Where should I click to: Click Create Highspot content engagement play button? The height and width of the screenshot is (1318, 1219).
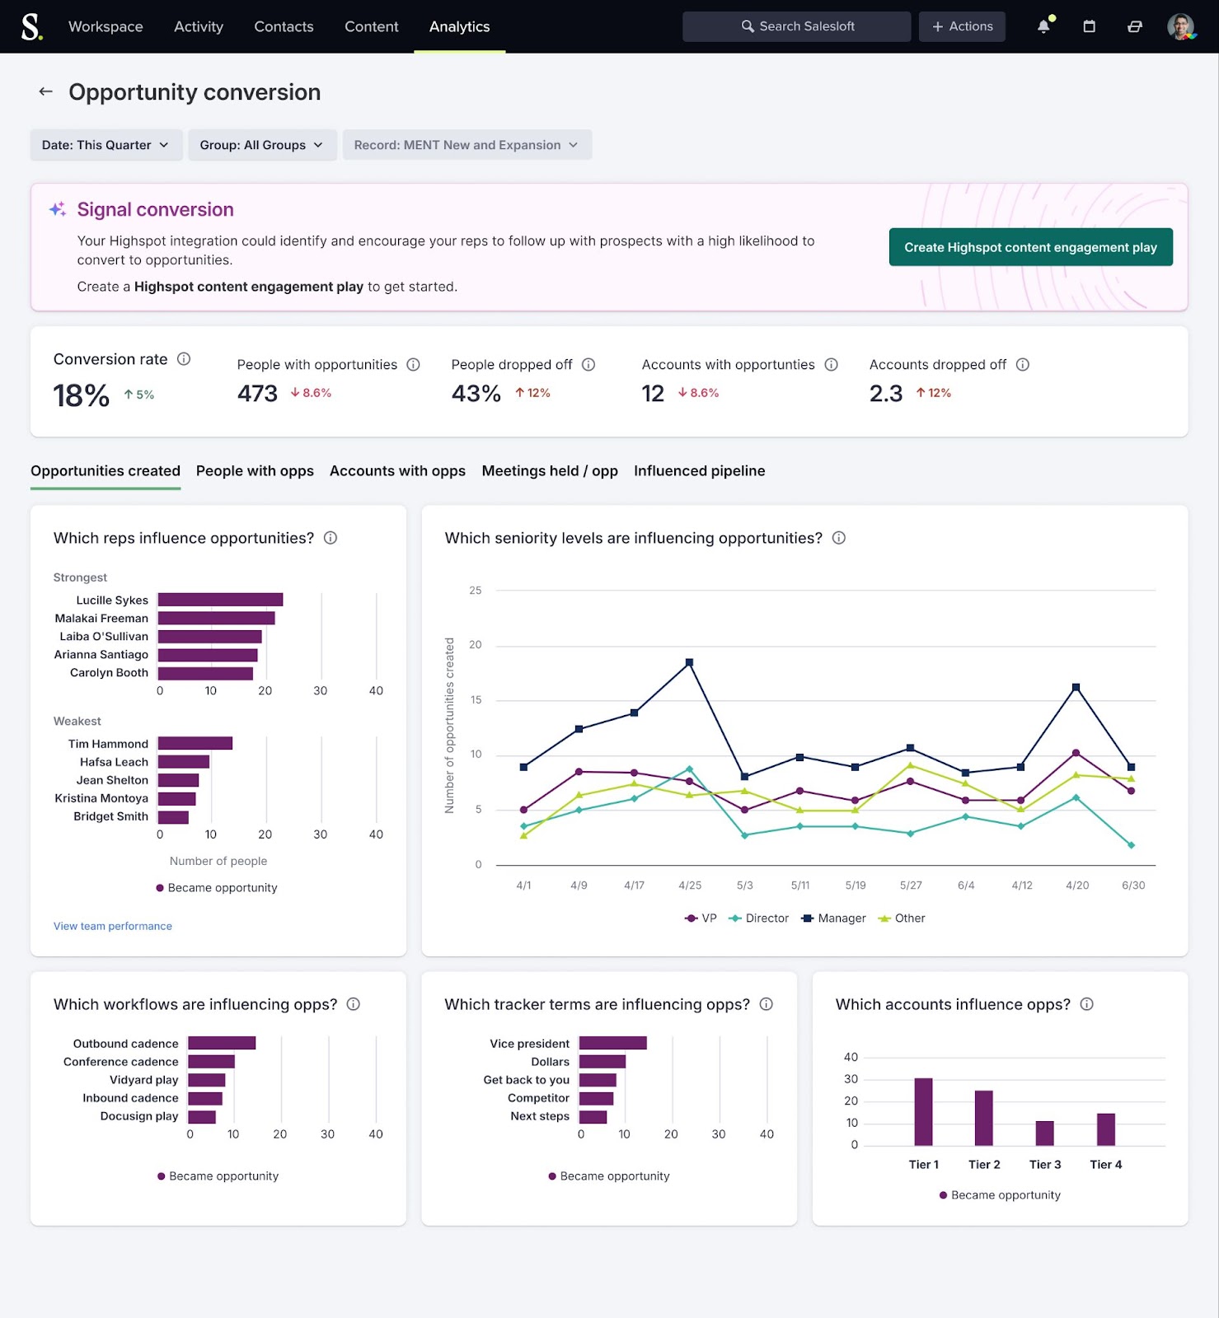[1030, 247]
